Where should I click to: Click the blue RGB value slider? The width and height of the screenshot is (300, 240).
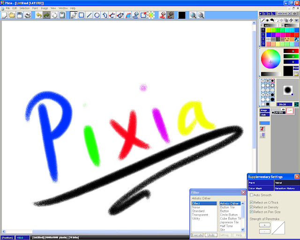pyautogui.click(x=291, y=61)
